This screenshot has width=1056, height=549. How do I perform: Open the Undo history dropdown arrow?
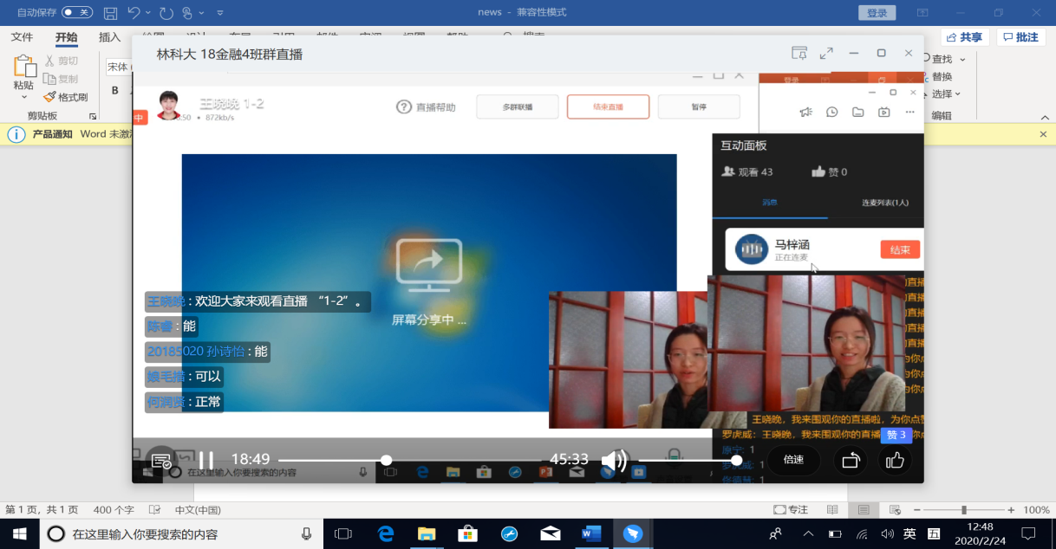pos(147,13)
